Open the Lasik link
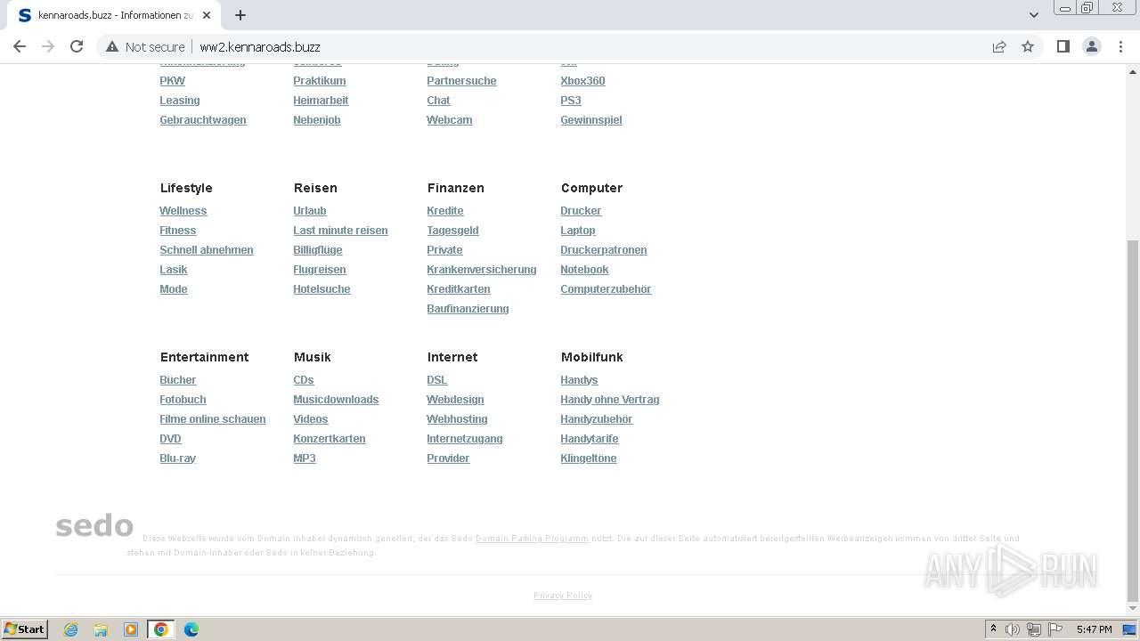Viewport: 1140px width, 641px height. point(174,270)
